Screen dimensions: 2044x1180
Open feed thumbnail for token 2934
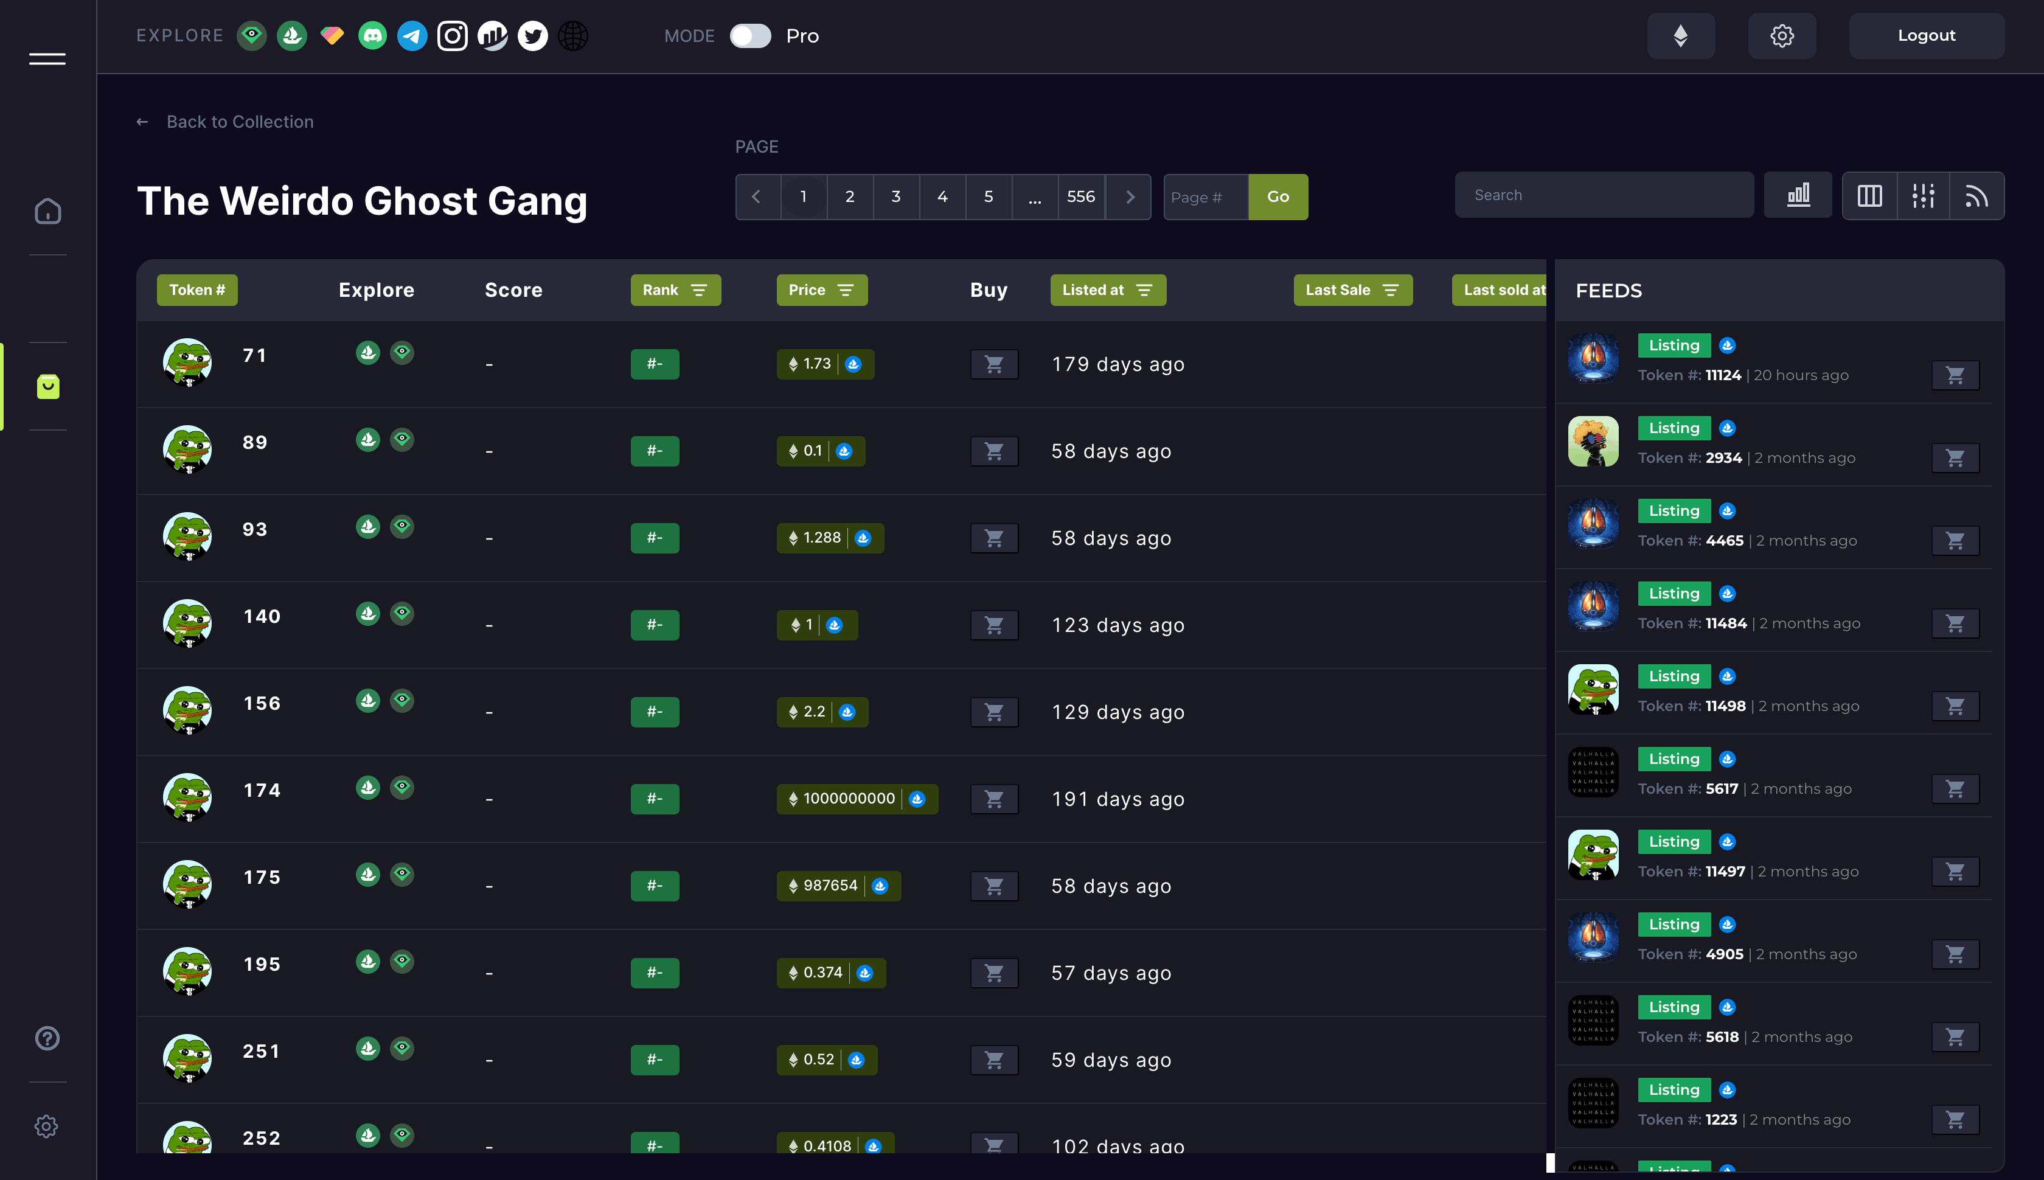(1593, 442)
